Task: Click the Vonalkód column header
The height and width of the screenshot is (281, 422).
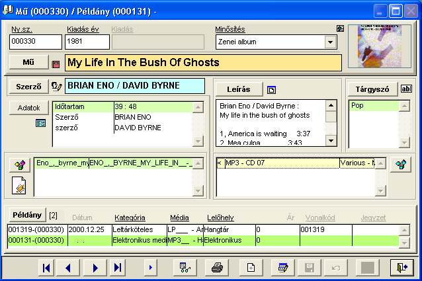Action: pyautogui.click(x=320, y=218)
